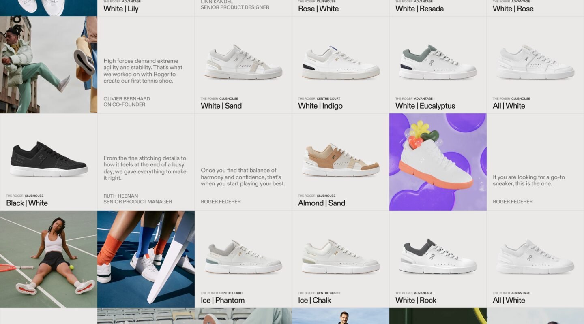This screenshot has height=324, width=584.
Task: Open the Ice | Phantom shoe image
Action: 243,257
